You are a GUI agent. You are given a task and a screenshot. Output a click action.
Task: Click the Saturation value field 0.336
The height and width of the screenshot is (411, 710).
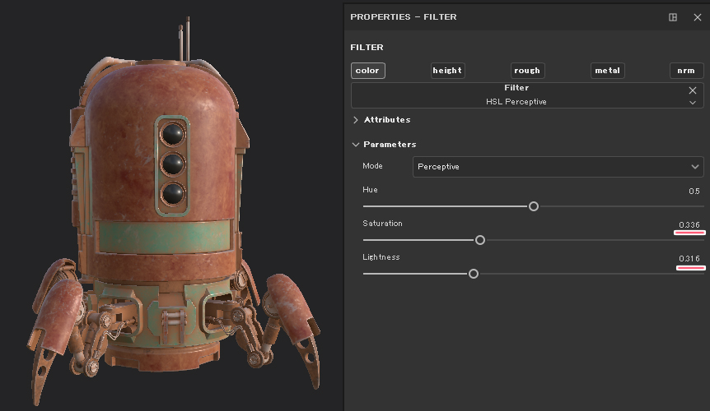click(x=689, y=225)
